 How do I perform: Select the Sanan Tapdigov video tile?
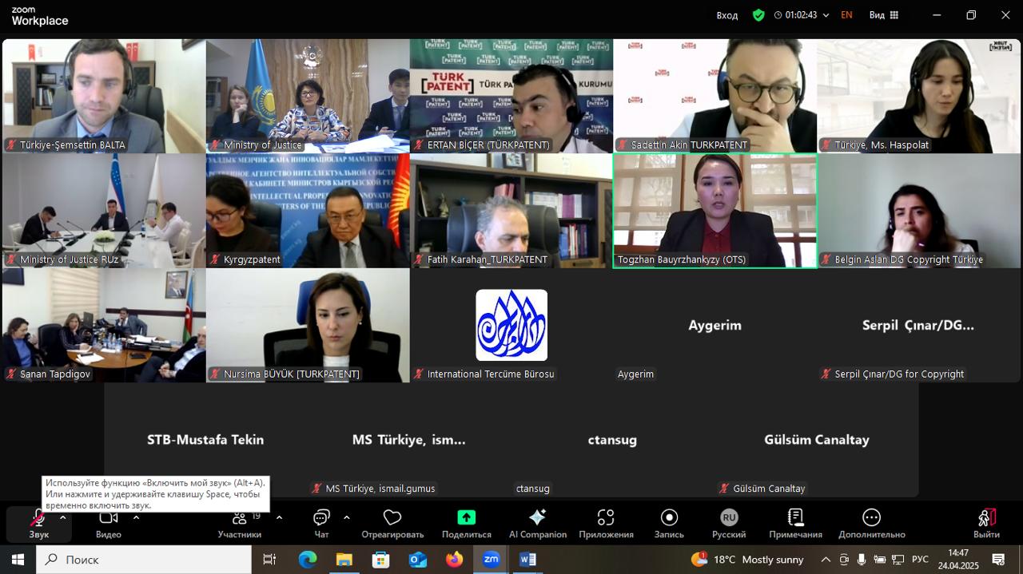[104, 325]
